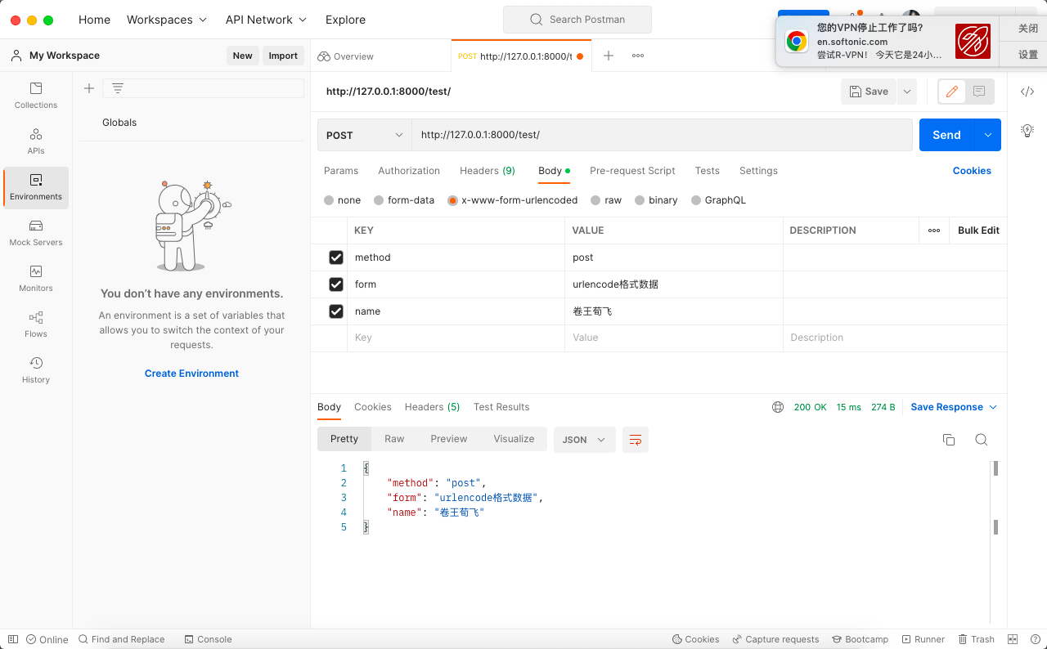
Task: Open Bootcamp from the status bar
Action: (x=861, y=639)
